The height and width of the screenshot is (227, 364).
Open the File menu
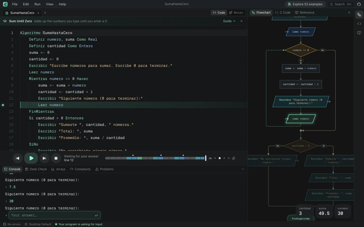pyautogui.click(x=15, y=4)
